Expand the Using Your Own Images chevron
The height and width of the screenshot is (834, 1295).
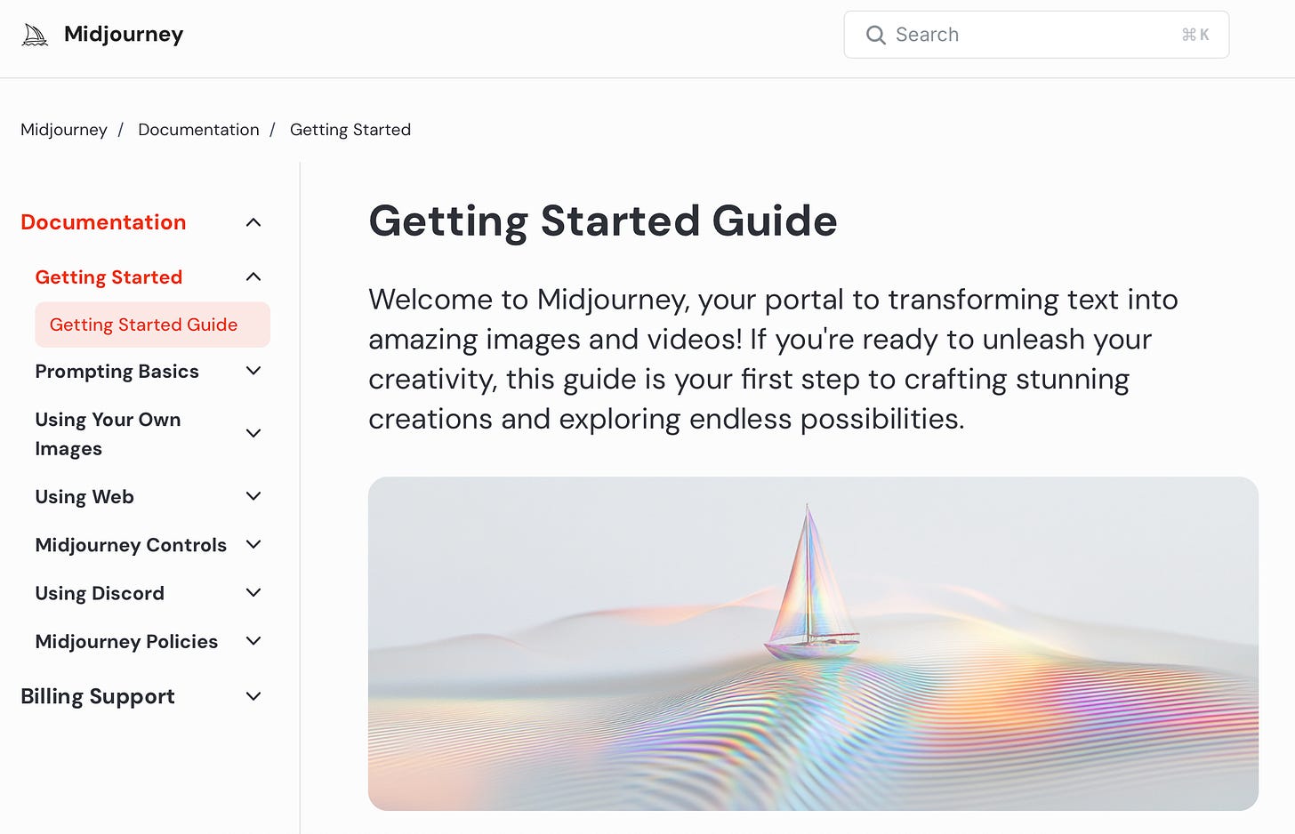[253, 433]
